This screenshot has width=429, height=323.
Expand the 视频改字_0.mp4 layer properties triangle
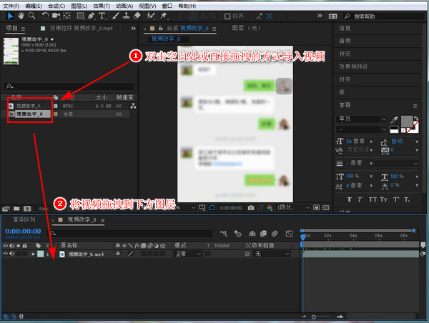[33, 254]
